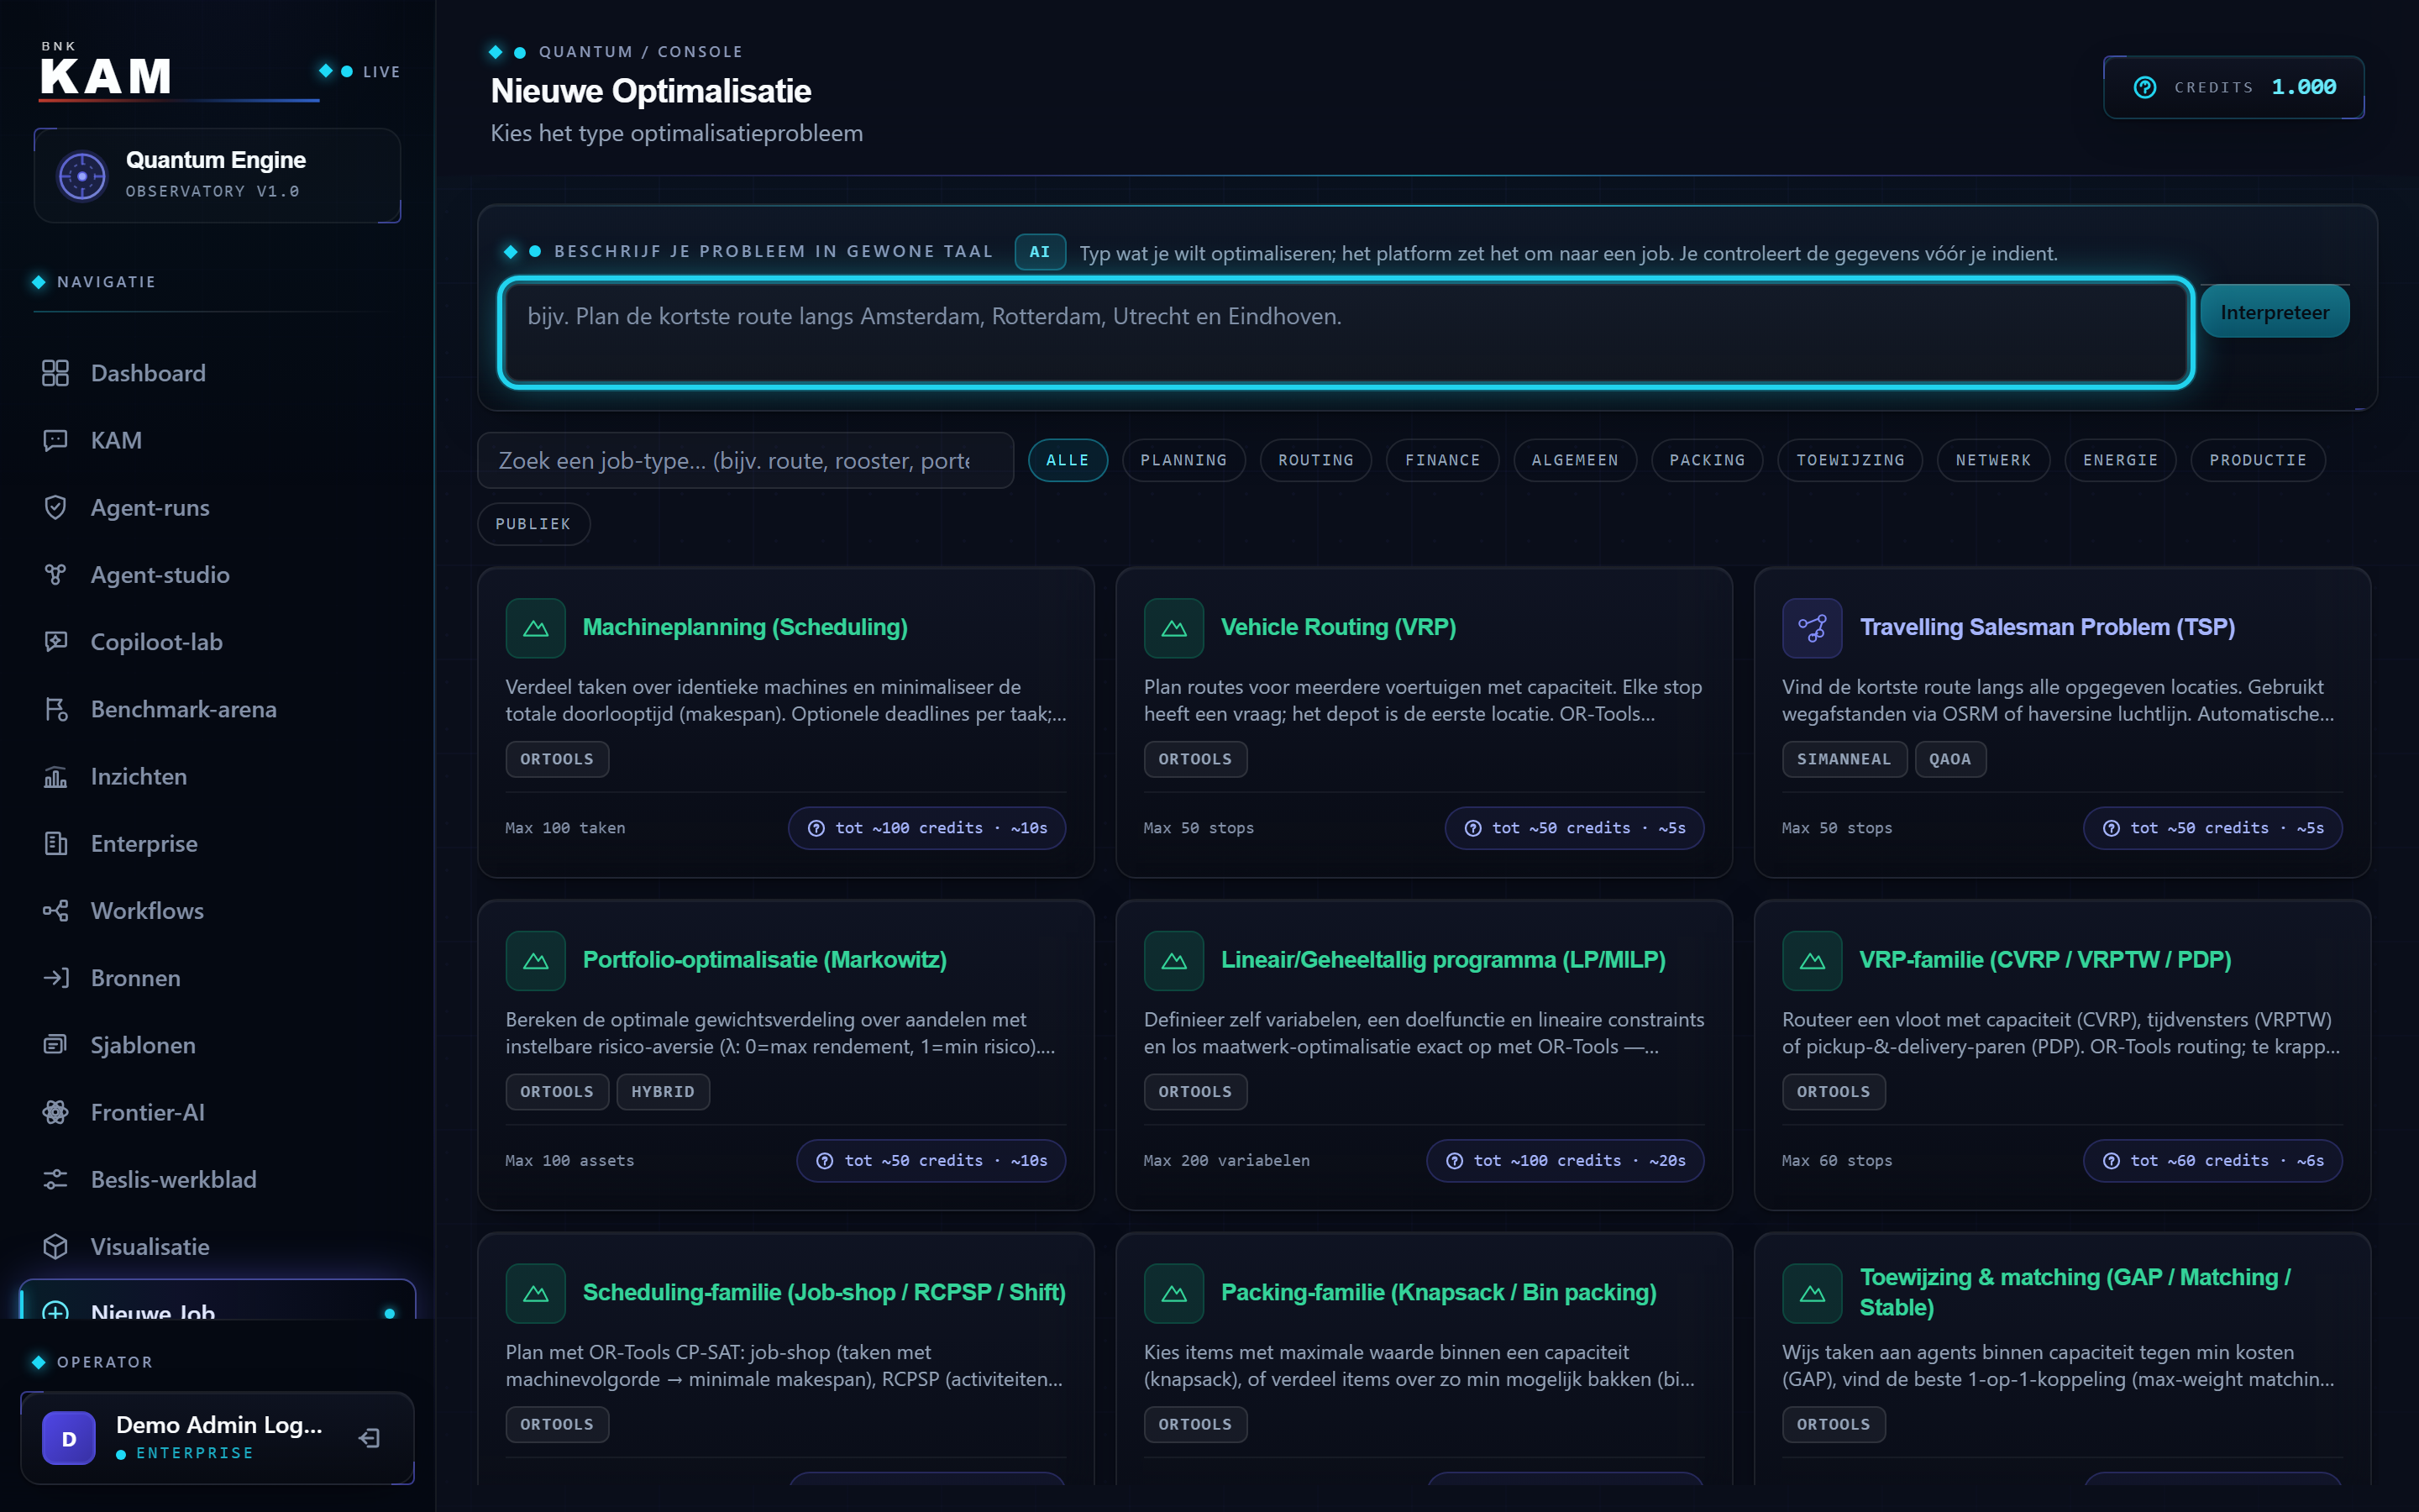Image resolution: width=2419 pixels, height=1512 pixels.
Task: Click the Benchmark-arena flag icon
Action: coord(55,709)
